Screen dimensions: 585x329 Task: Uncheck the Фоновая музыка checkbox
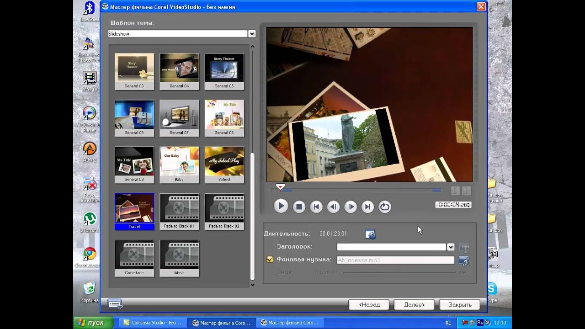click(x=270, y=260)
